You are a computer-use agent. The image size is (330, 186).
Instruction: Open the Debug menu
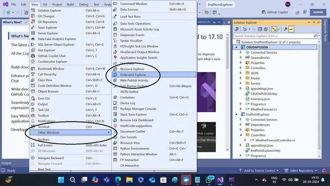83,4
